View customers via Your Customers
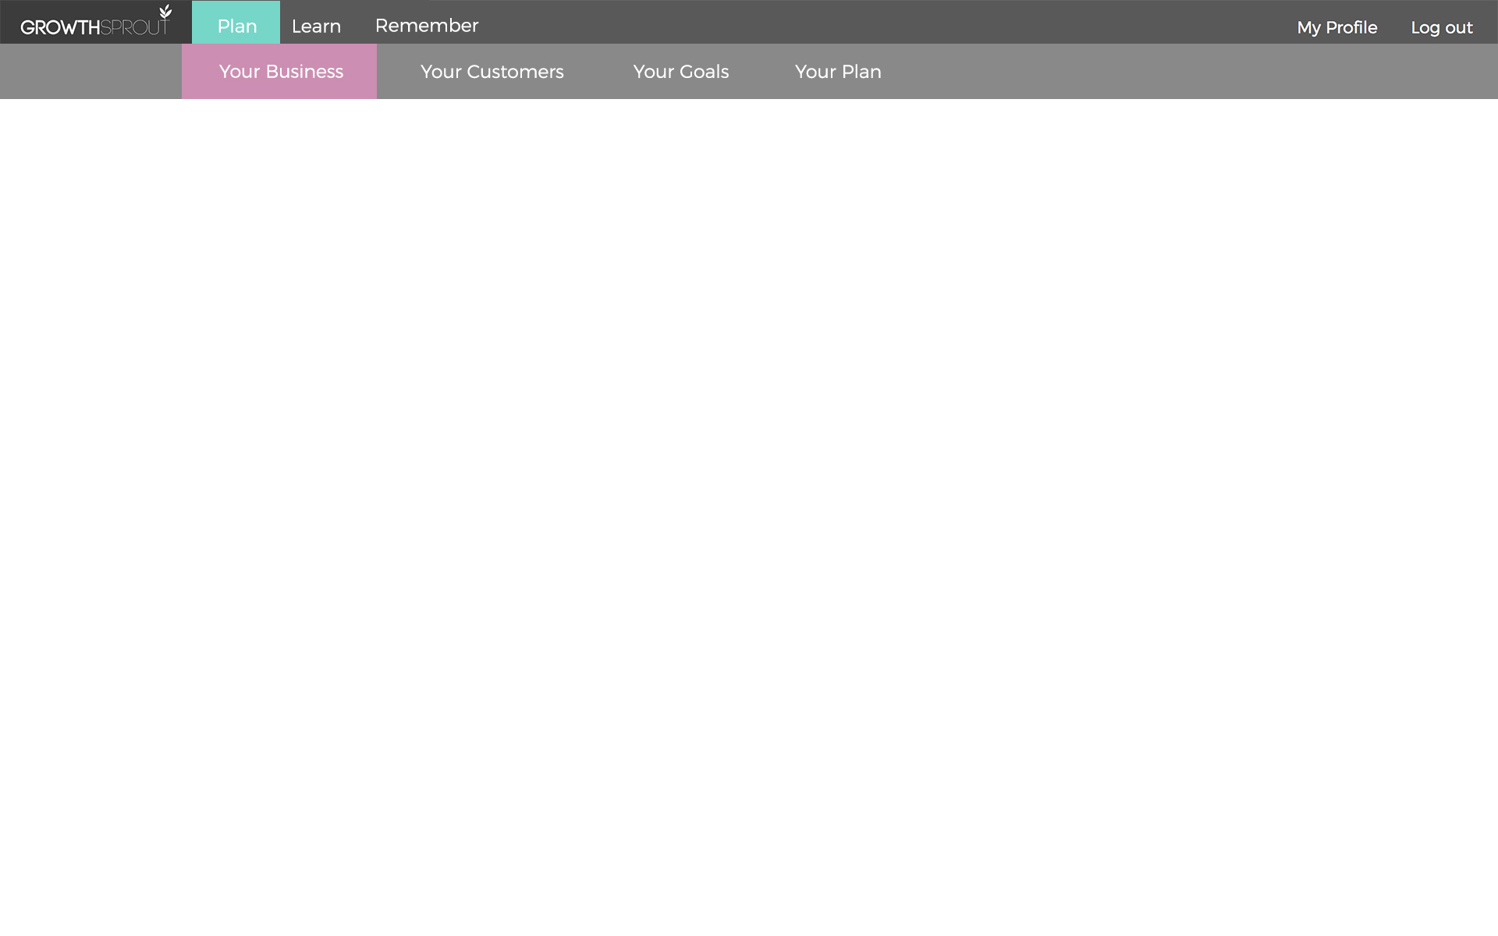The image size is (1498, 936). [492, 71]
